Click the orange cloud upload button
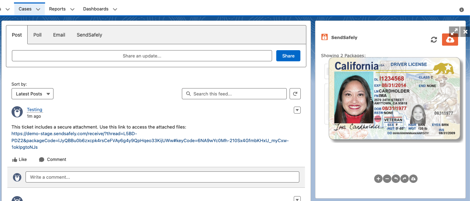Image resolution: width=470 pixels, height=201 pixels. coord(450,40)
